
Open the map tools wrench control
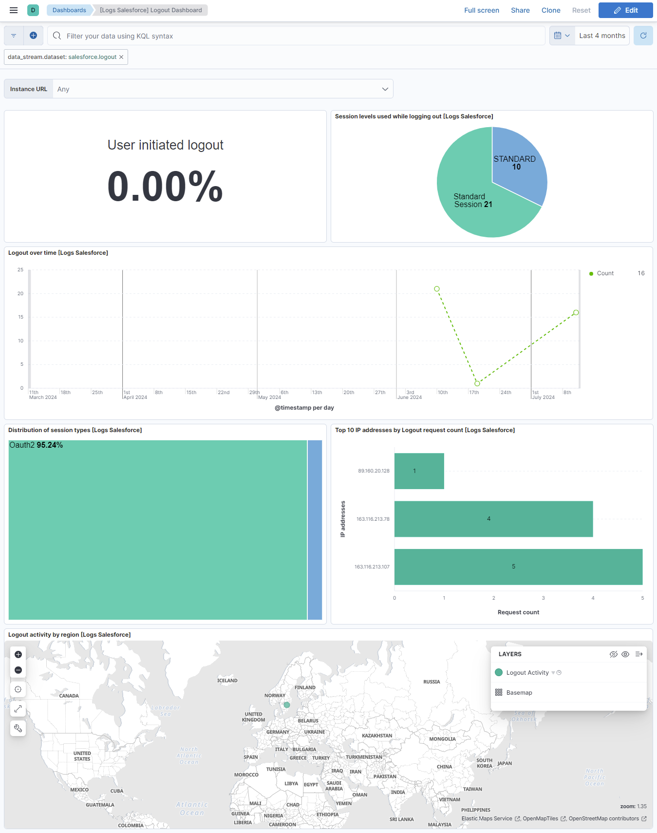18,728
